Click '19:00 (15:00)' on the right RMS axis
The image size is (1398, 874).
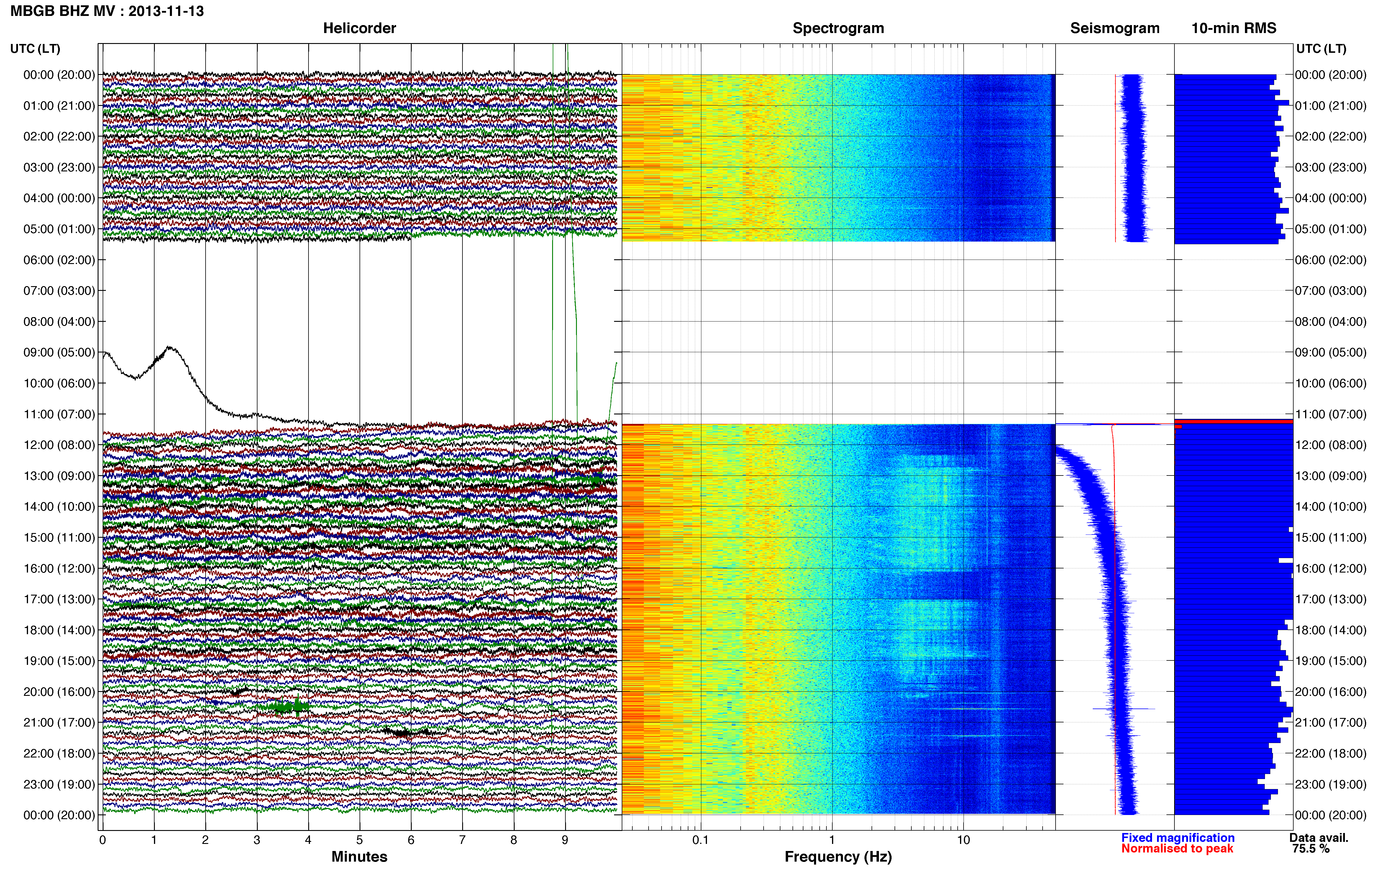[1330, 661]
